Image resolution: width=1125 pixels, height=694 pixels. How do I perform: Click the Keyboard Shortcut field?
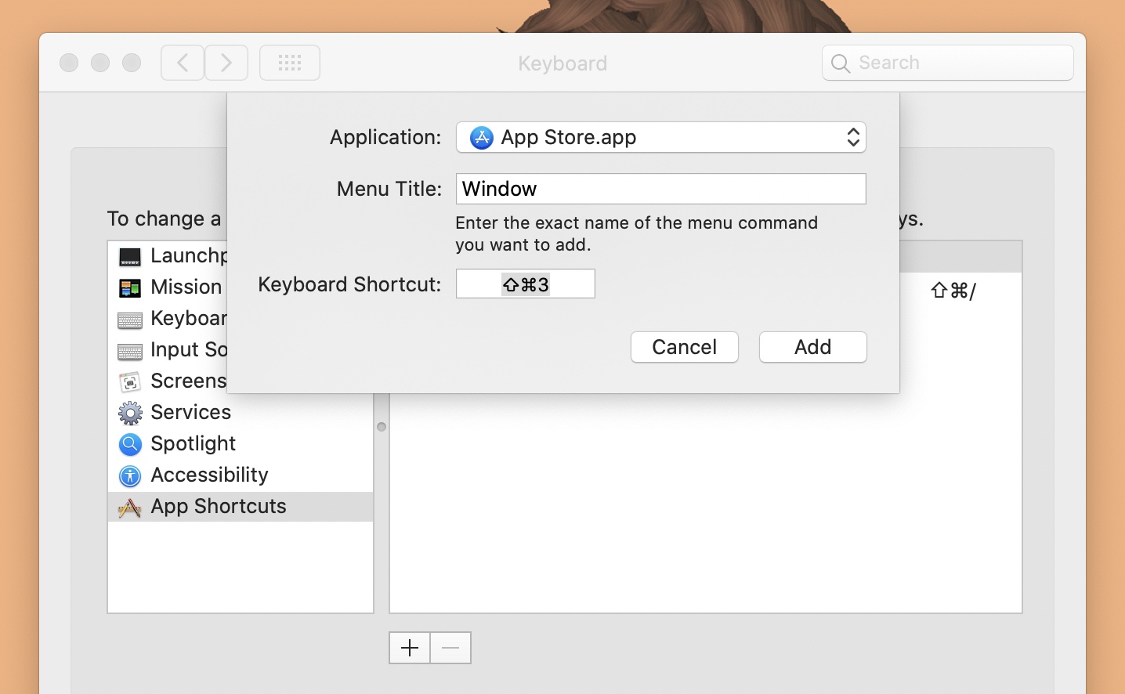[x=525, y=284]
